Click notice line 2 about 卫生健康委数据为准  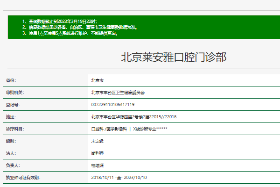pos(80,27)
